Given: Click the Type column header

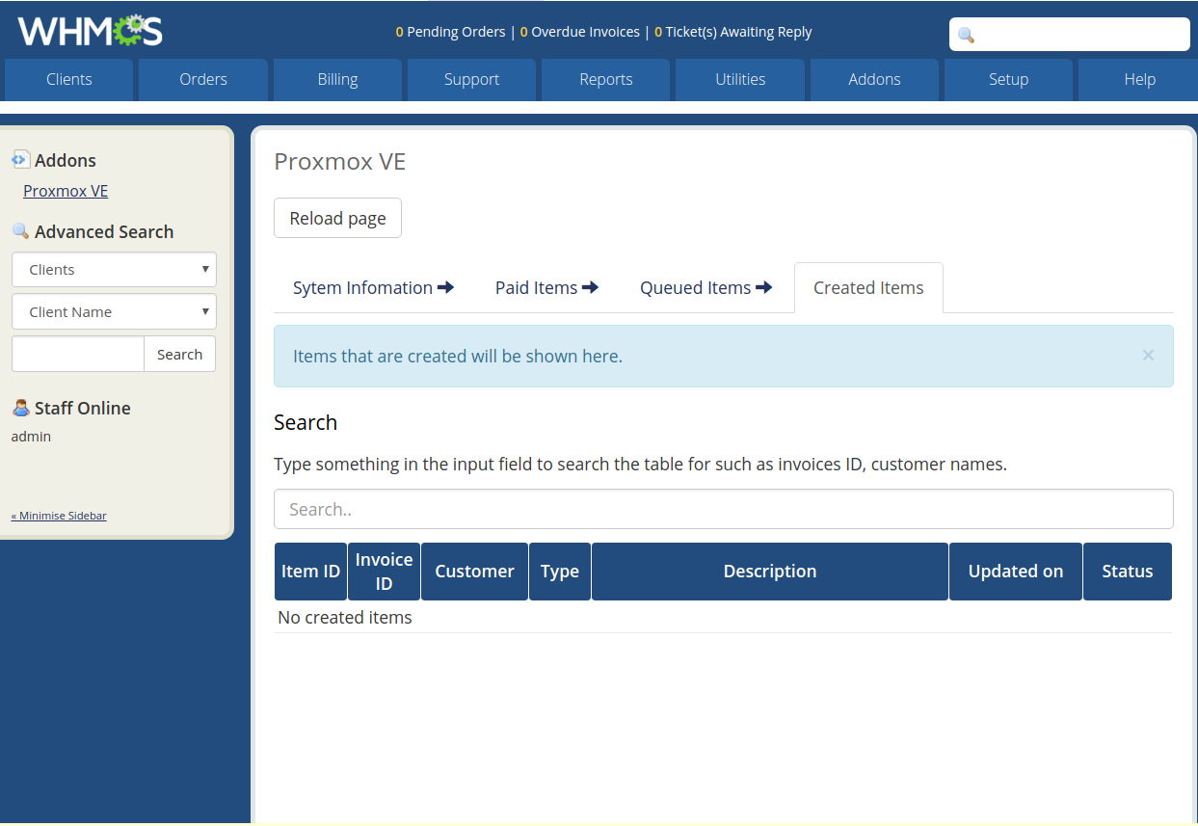Looking at the screenshot, I should (560, 572).
